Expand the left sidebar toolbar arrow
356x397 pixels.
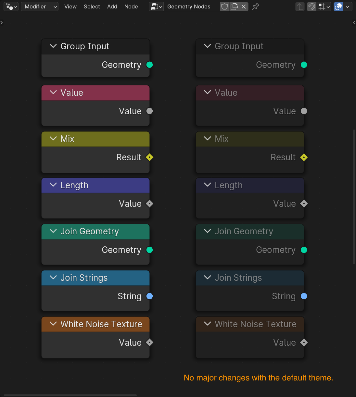2,23
